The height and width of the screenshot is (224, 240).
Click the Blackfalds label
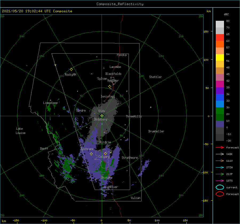(113, 74)
